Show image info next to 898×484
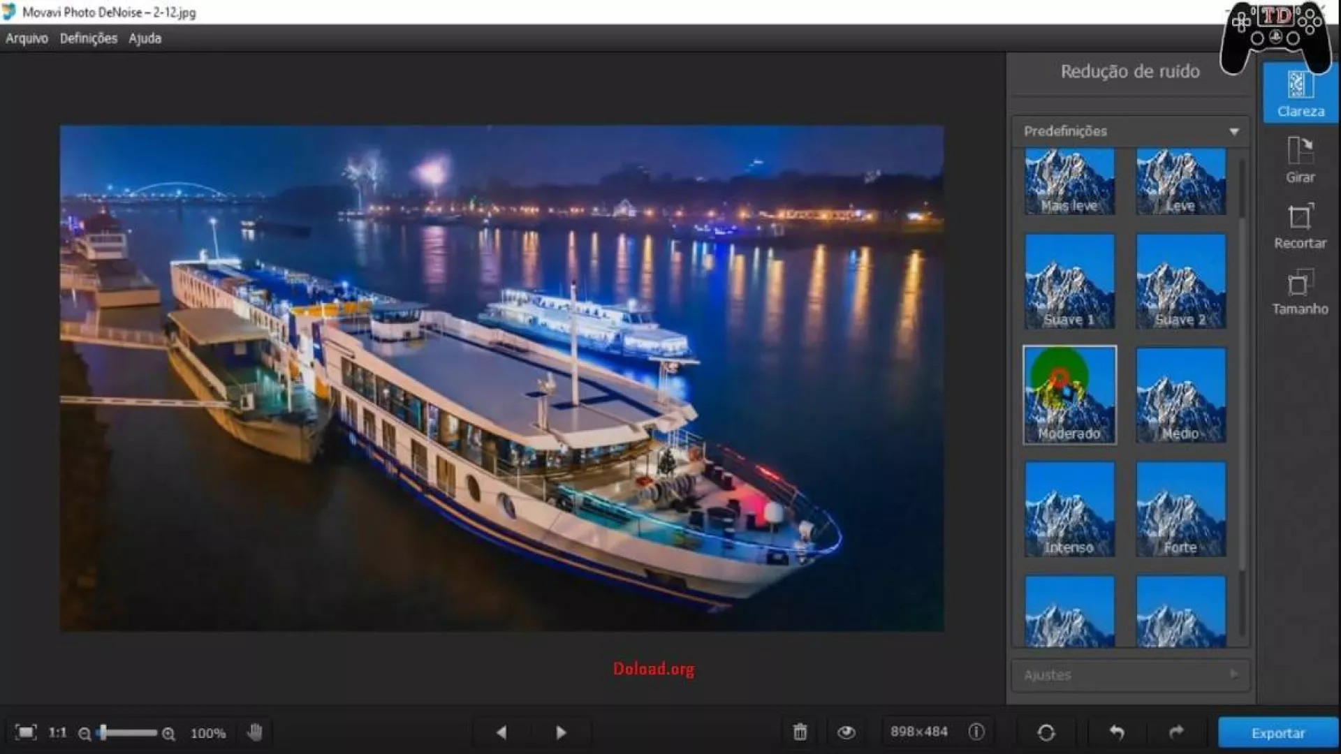This screenshot has width=1341, height=754. point(976,732)
